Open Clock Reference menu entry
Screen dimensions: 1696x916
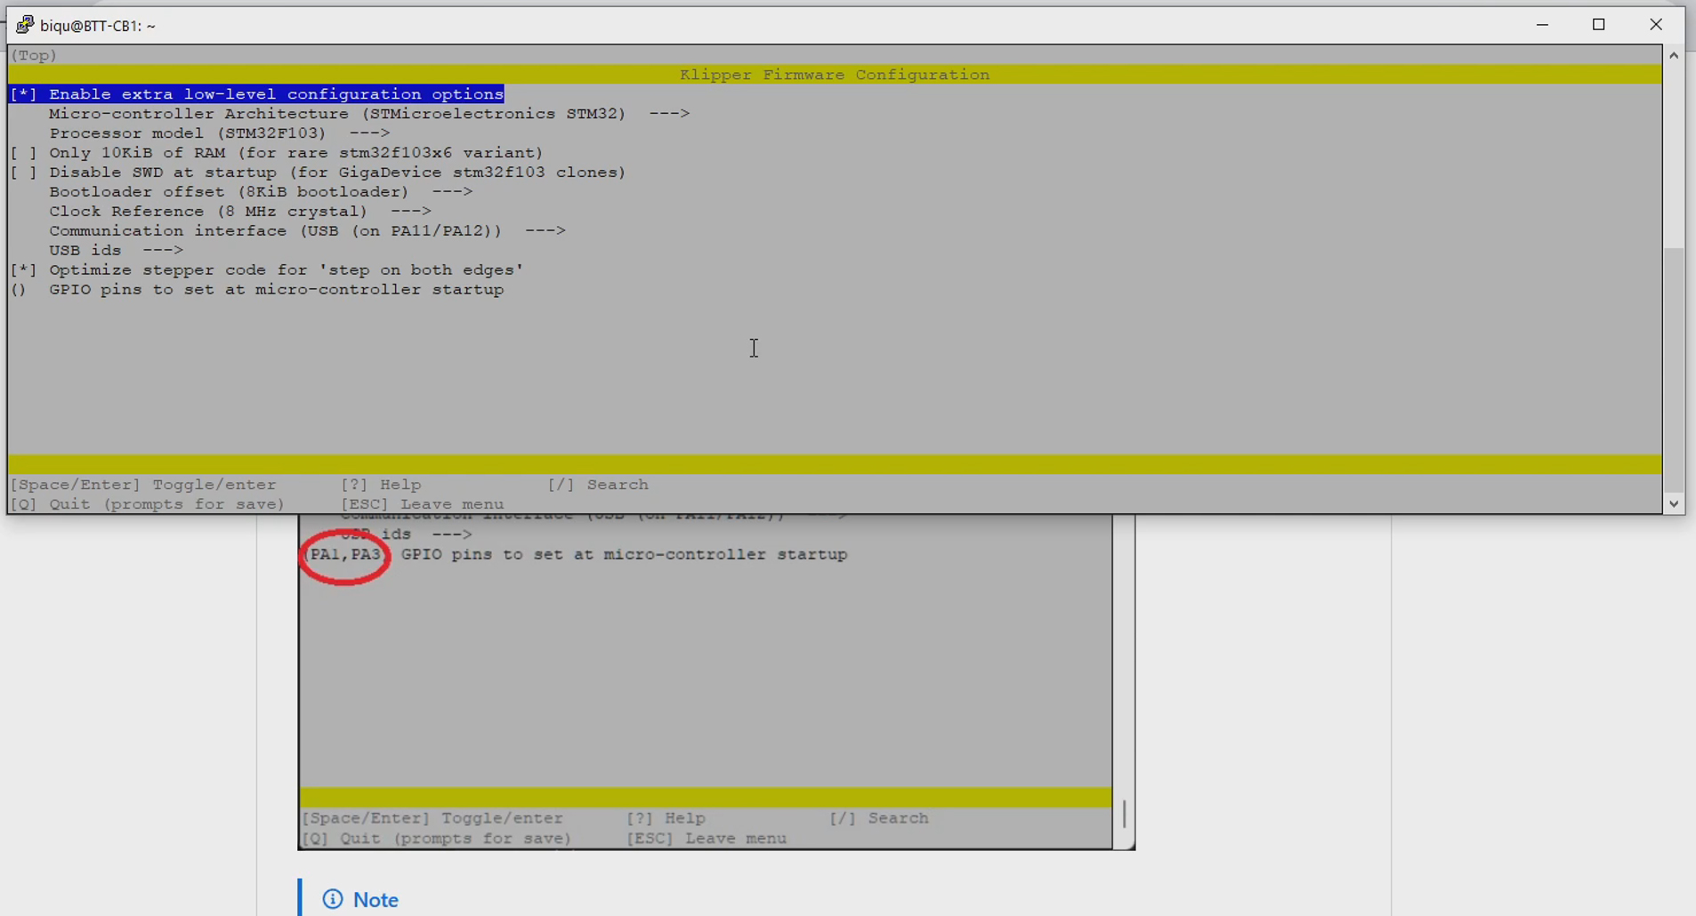click(239, 212)
